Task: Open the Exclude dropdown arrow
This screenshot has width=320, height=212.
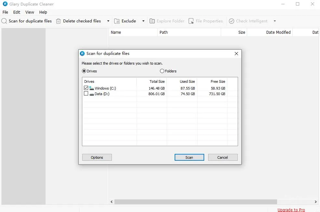Action: [143, 21]
